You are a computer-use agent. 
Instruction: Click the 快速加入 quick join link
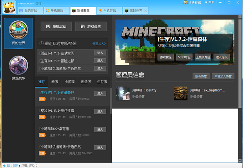(99, 44)
